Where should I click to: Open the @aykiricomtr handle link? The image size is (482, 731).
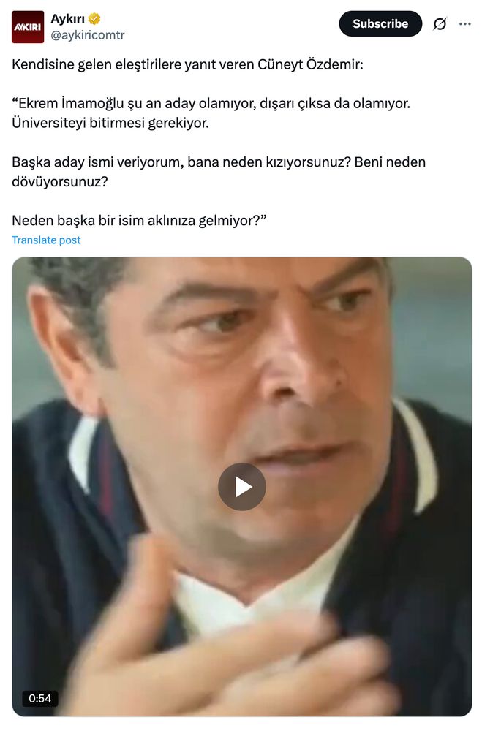point(87,35)
